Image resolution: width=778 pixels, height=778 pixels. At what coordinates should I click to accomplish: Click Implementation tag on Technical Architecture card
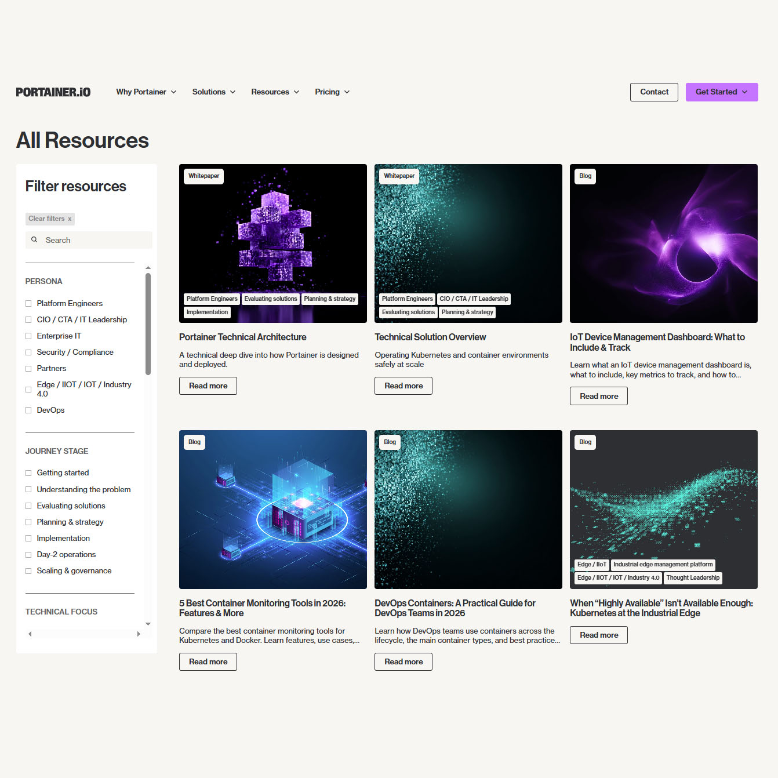pos(207,312)
